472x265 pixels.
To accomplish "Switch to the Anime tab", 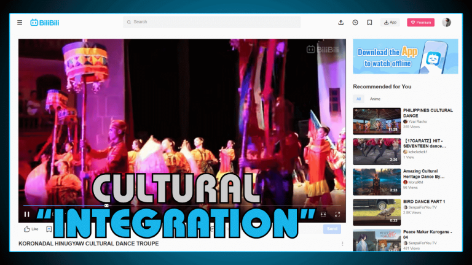I will (x=375, y=99).
